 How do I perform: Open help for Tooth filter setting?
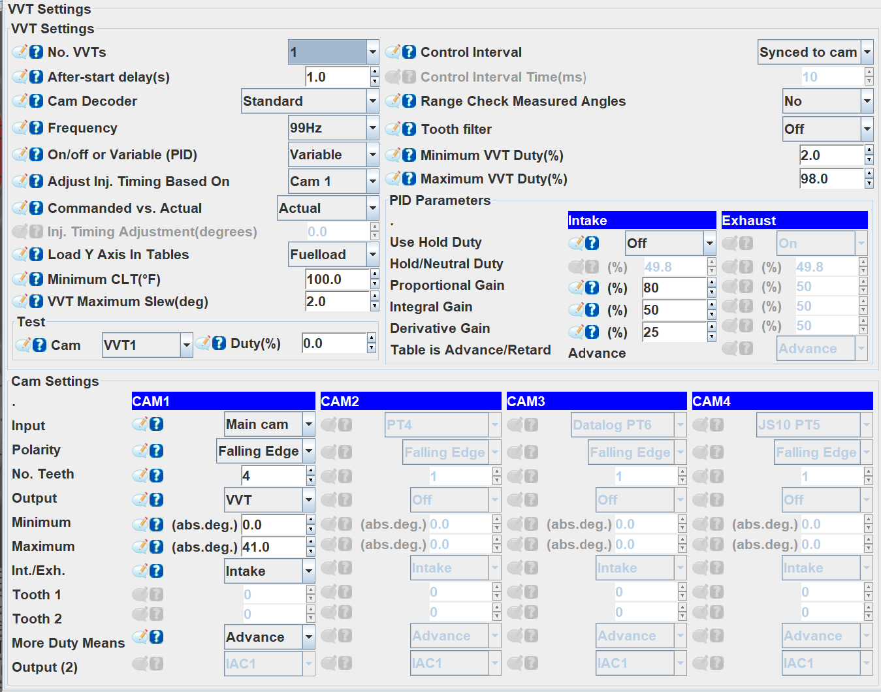409,129
